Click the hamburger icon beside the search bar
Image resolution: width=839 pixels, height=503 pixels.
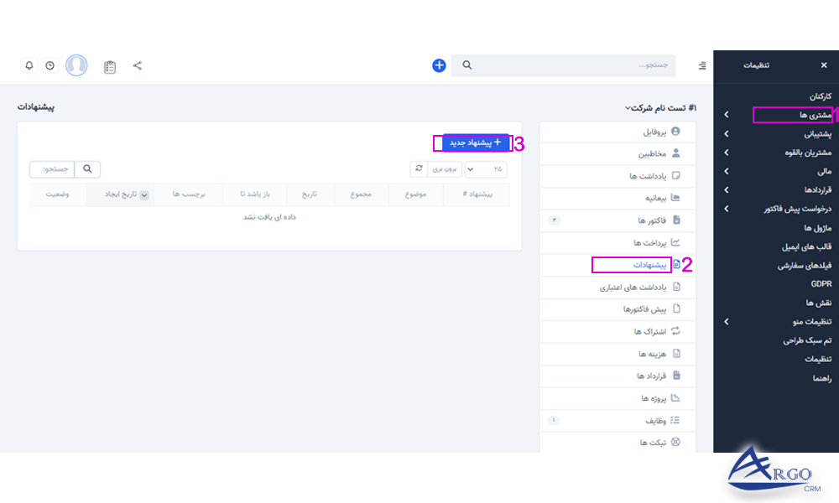[x=702, y=65]
